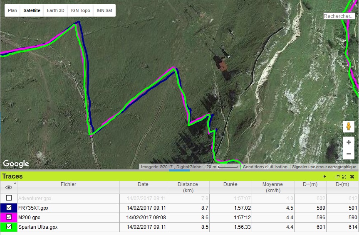Screen dimensions: 359x235
Task: Uncheck the FR735XT.gpx trace
Action: 9,208
